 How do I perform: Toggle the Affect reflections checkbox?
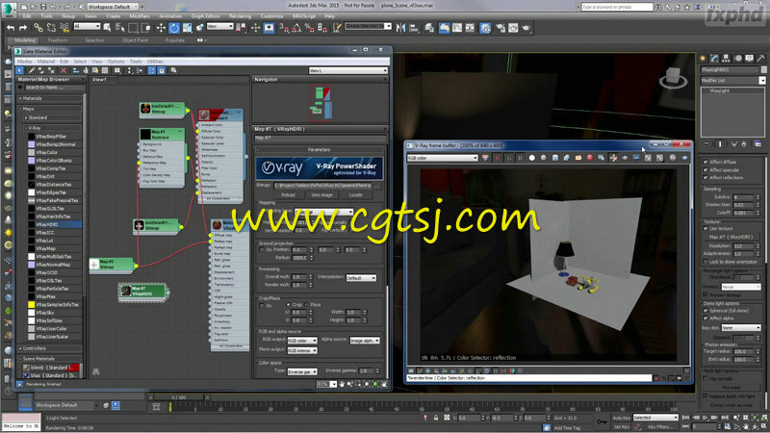[706, 177]
